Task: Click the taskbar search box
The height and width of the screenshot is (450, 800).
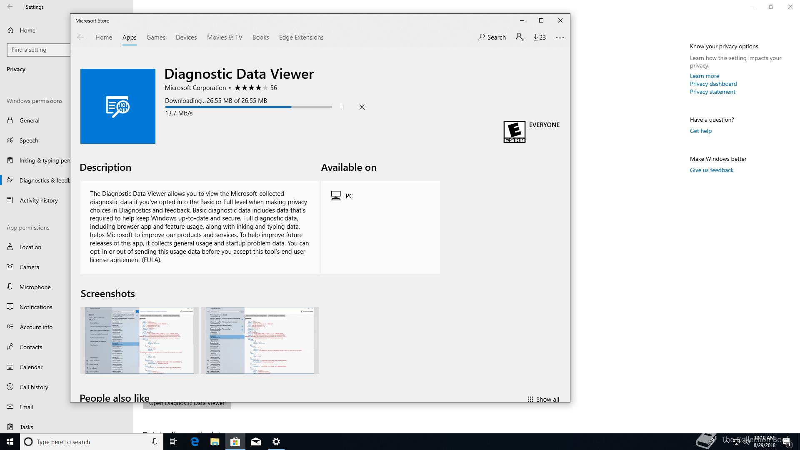Action: tap(92, 442)
